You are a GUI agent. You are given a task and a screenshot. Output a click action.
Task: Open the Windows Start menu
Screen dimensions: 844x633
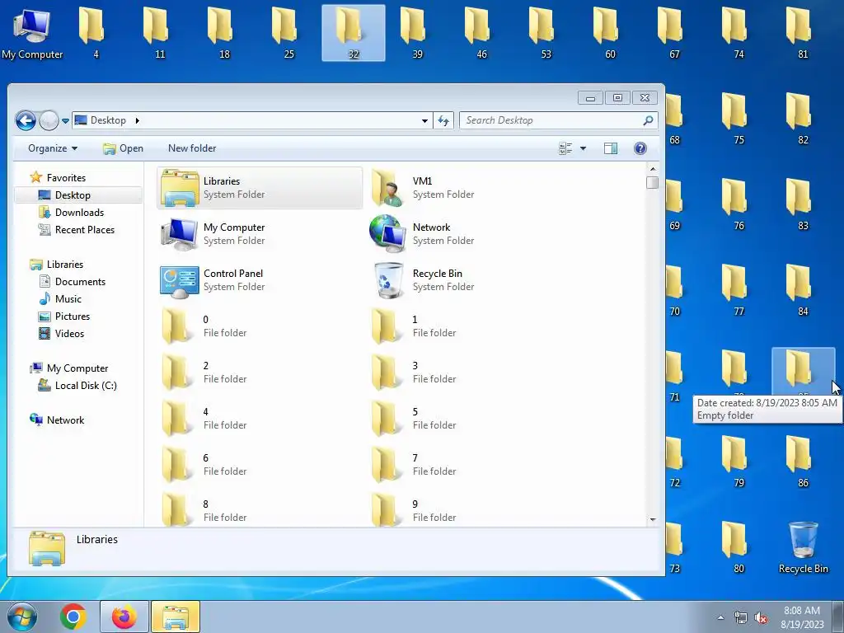click(22, 617)
